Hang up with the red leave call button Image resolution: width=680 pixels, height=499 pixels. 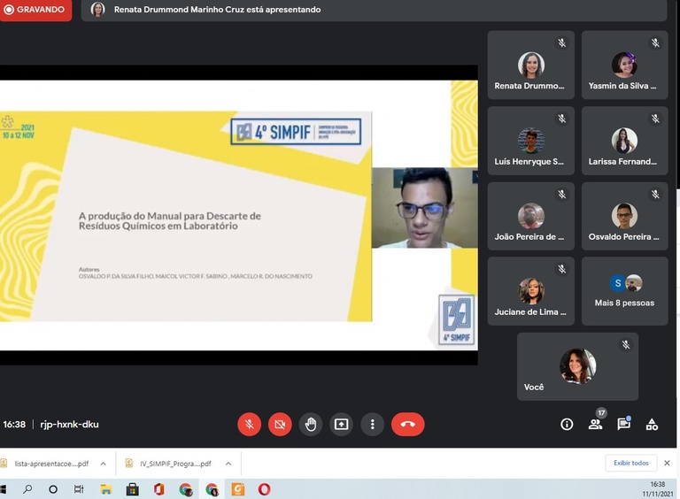[x=407, y=425]
